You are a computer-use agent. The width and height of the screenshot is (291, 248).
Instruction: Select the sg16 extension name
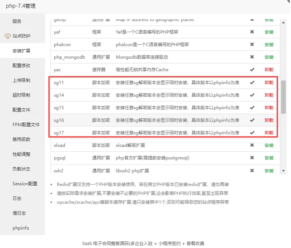click(x=59, y=120)
